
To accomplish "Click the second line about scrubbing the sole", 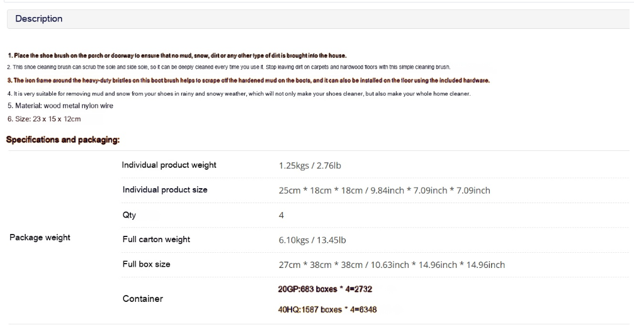I will [x=229, y=67].
